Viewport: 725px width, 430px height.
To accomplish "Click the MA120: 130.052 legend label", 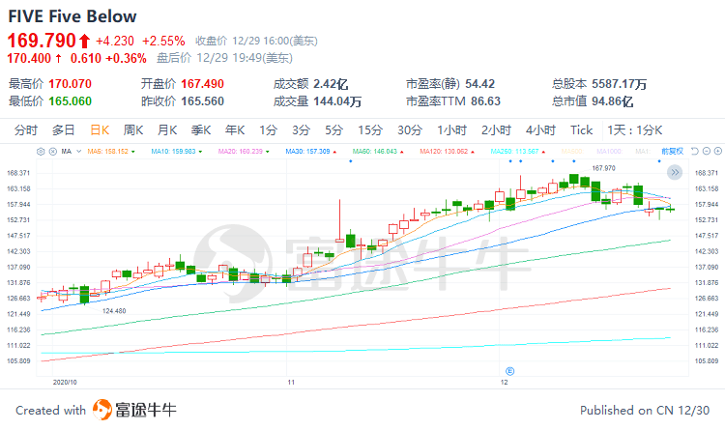I will [x=444, y=151].
